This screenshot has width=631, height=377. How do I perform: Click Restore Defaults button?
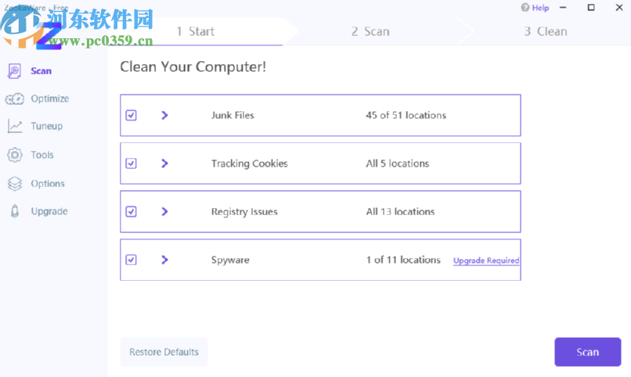click(x=164, y=352)
